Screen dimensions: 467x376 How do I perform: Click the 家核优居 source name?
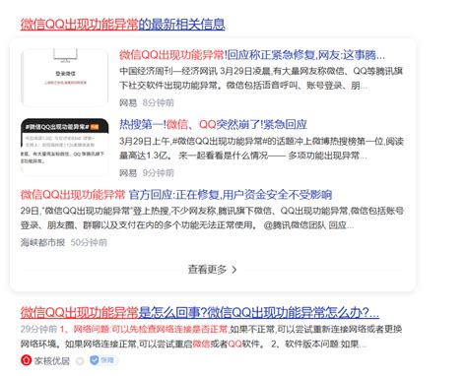pyautogui.click(x=52, y=361)
